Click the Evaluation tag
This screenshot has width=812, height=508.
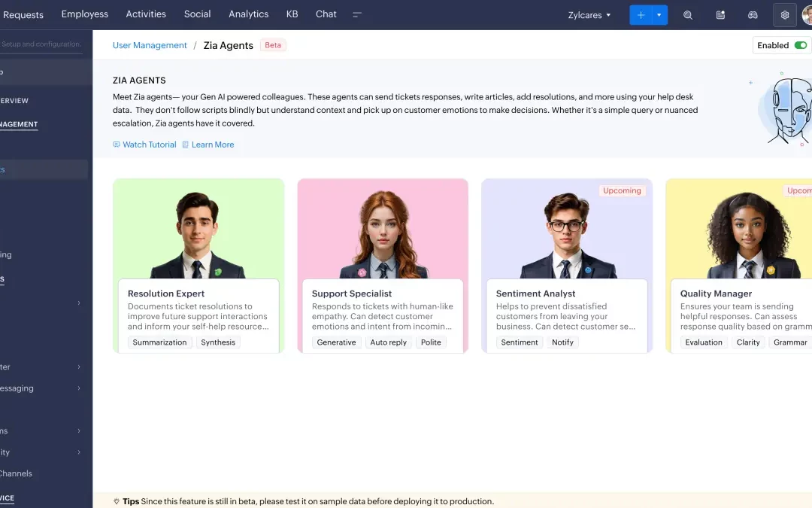click(x=704, y=342)
